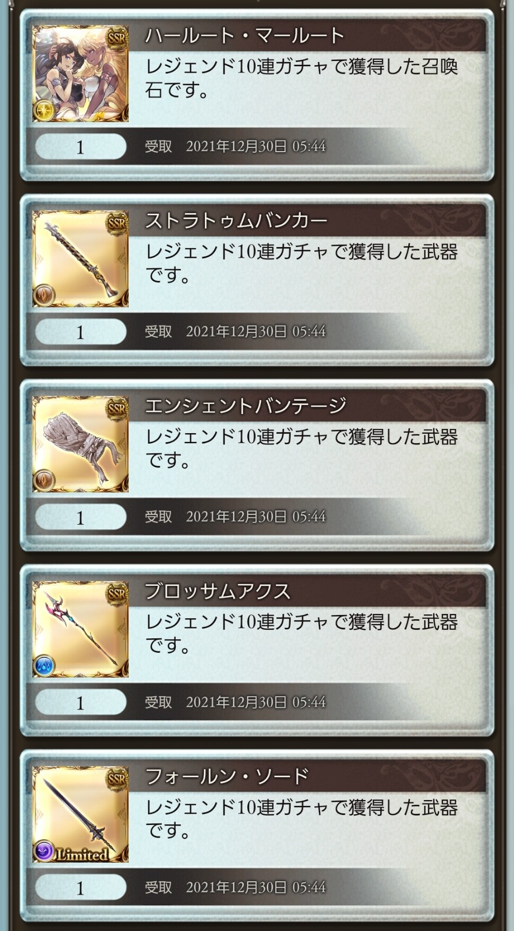Select the ハールート・マールート title bar
Image resolution: width=514 pixels, height=931 pixels.
[308, 36]
